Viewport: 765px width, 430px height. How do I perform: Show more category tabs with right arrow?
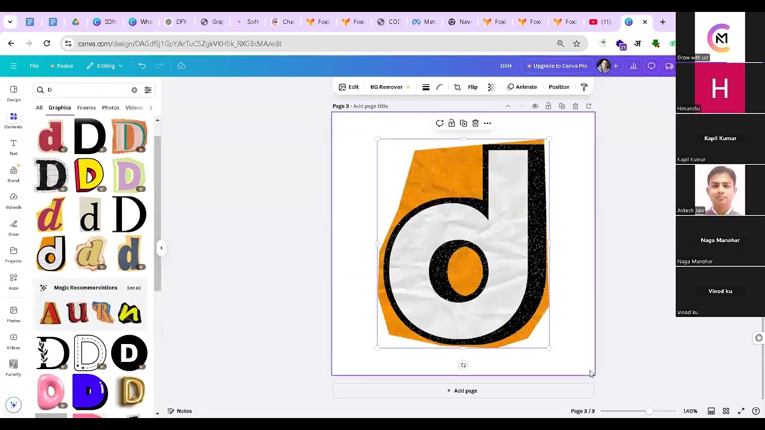point(151,108)
